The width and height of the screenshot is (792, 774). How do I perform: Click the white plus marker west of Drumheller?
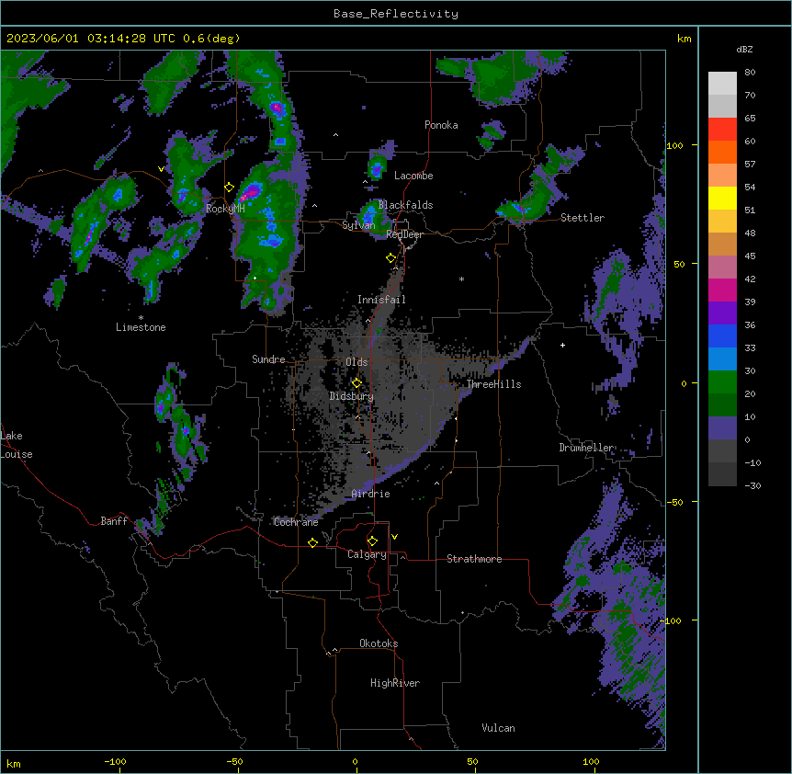click(x=562, y=345)
